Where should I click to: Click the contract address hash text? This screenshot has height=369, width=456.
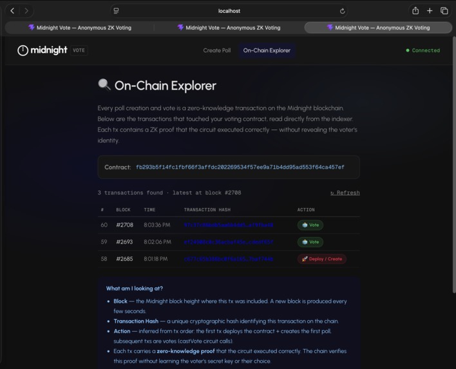pos(240,167)
